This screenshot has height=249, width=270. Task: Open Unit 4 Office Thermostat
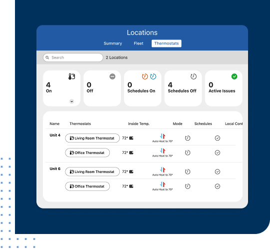87,152
